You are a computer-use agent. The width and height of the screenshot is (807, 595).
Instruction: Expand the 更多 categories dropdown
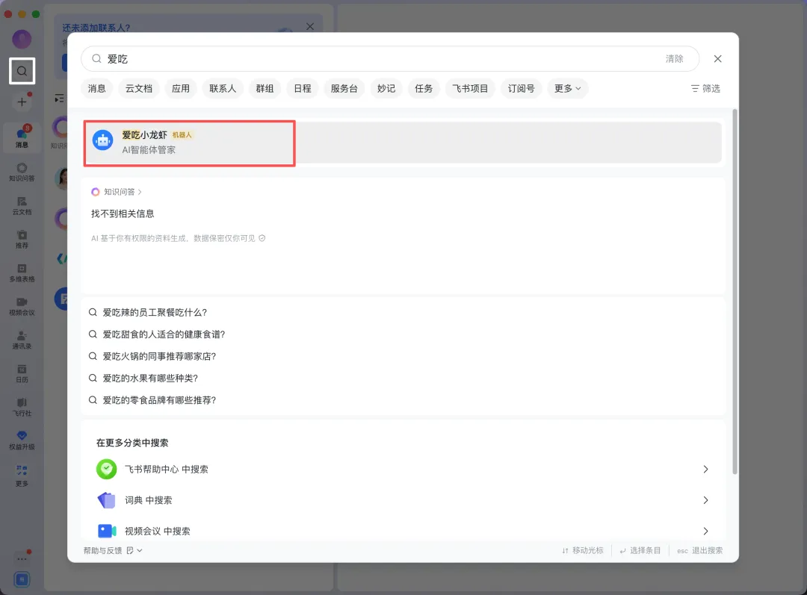[x=568, y=88]
